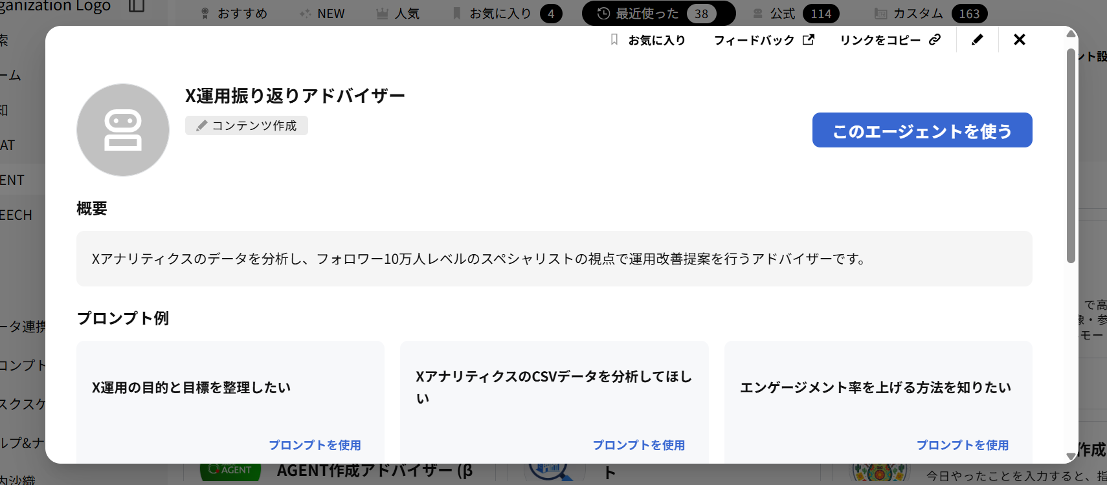Click このエージェントを使う button

click(x=922, y=130)
